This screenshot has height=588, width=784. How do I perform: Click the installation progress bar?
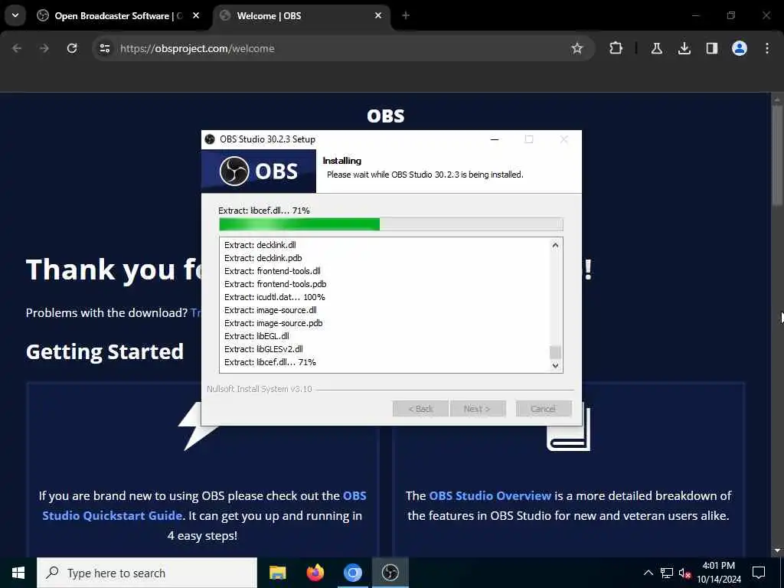coord(391,224)
